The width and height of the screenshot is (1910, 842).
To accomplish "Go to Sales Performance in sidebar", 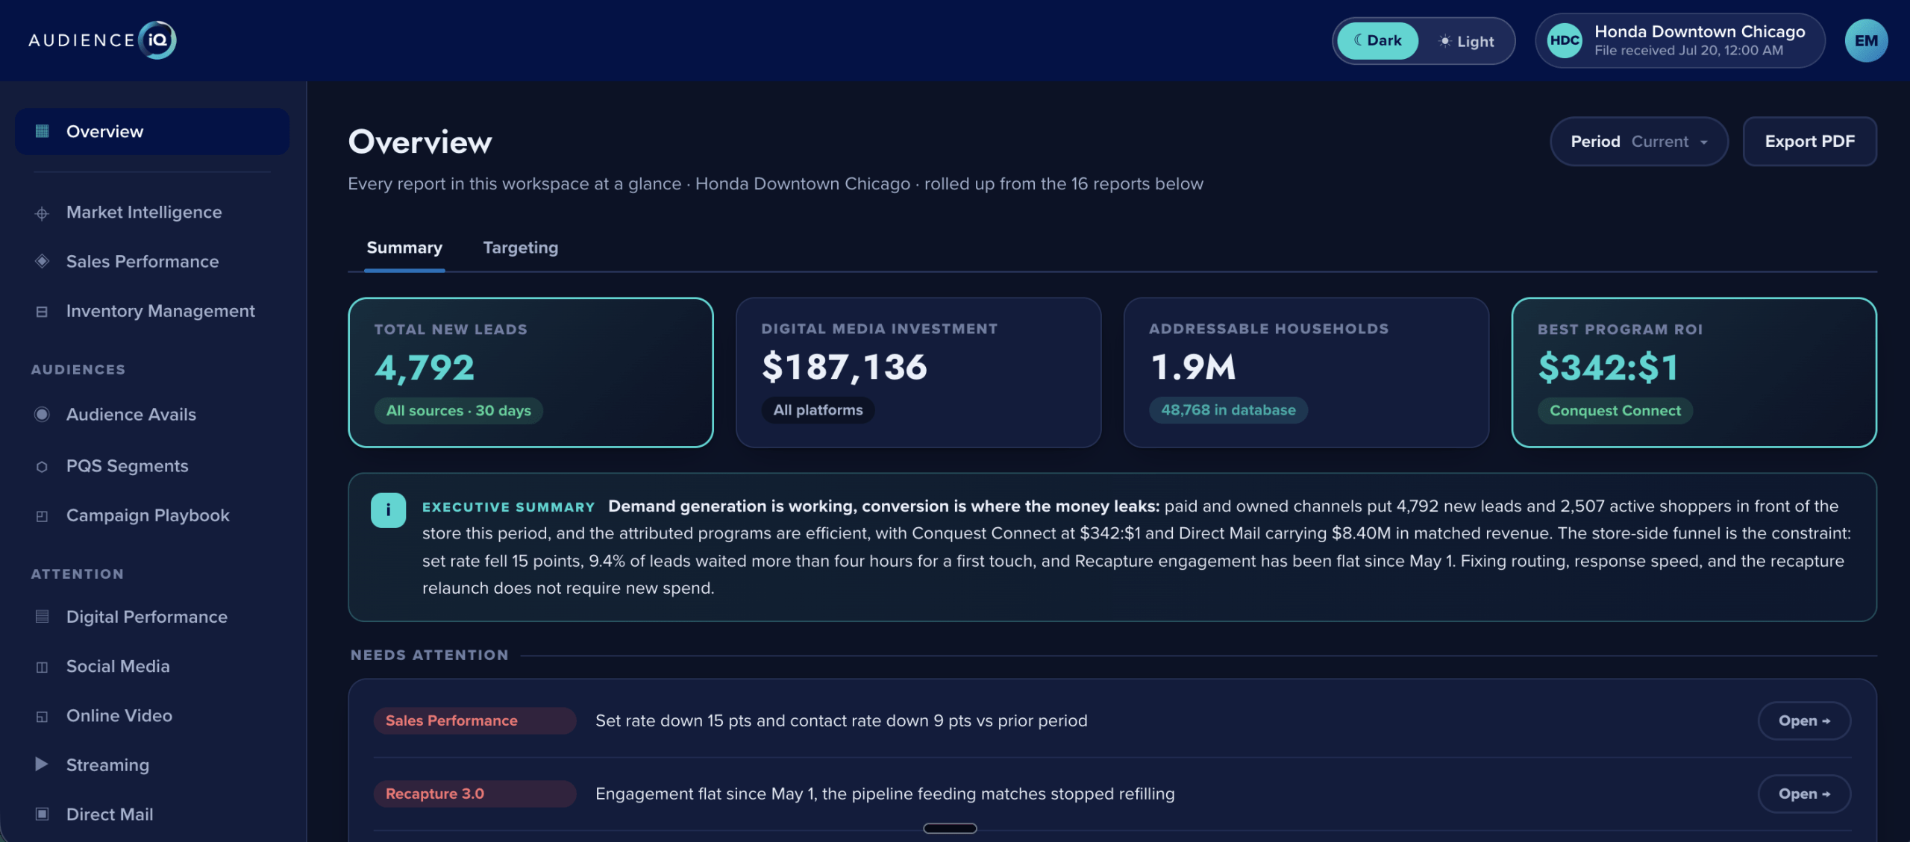I will click(152, 262).
